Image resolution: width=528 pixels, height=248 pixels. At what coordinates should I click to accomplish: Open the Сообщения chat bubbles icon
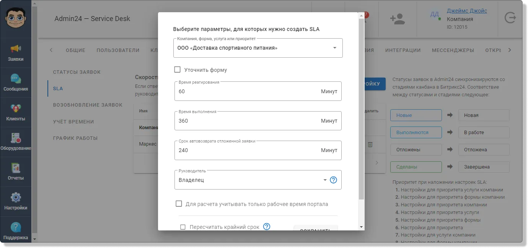pyautogui.click(x=16, y=79)
